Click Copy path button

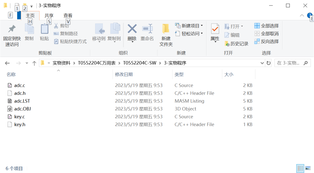(66, 34)
